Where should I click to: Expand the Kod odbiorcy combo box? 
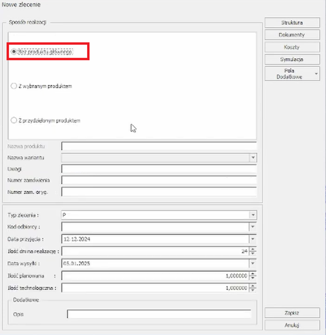tap(253, 227)
